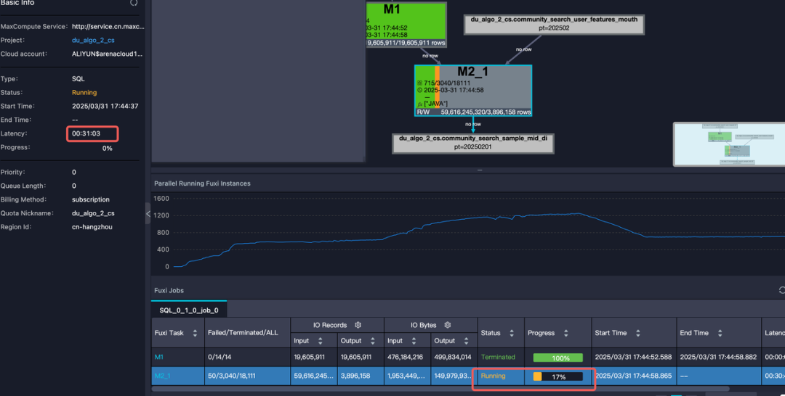Sort by End Time column
785x396 pixels.
click(x=720, y=333)
